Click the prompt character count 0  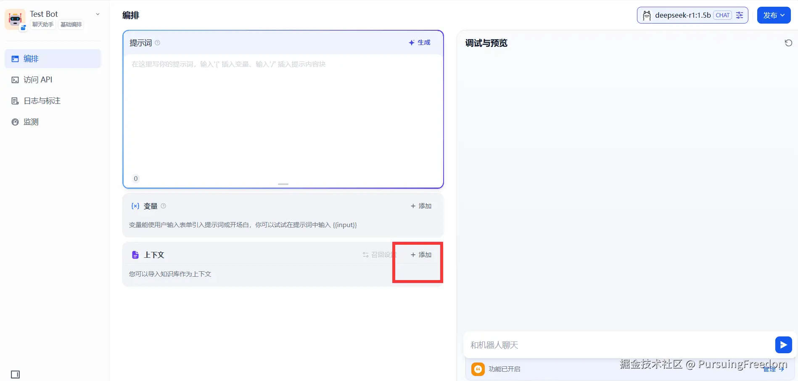click(x=136, y=179)
